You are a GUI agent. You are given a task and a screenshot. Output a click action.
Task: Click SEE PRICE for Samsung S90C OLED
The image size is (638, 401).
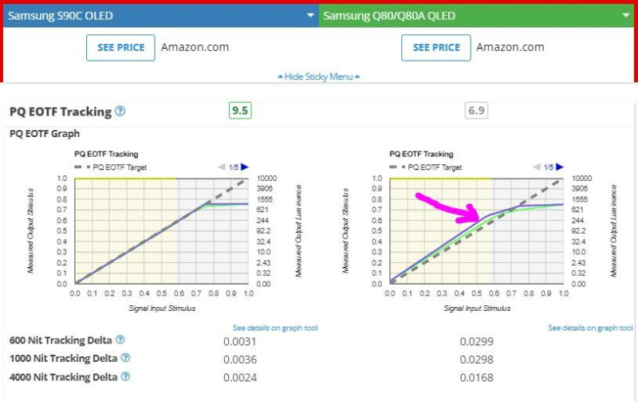click(121, 48)
